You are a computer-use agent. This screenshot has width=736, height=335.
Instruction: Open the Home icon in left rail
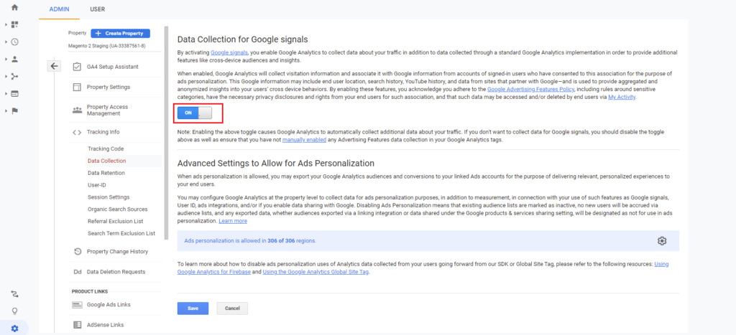coord(14,7)
